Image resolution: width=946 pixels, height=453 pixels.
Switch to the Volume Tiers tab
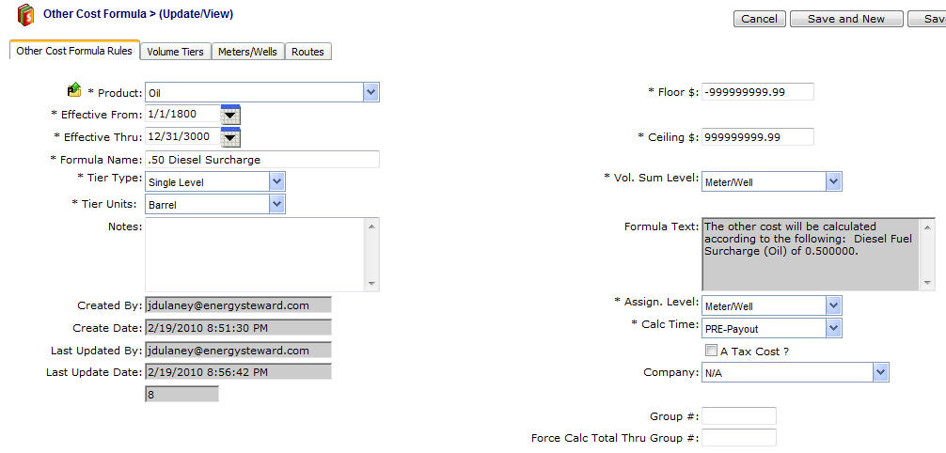(x=175, y=52)
